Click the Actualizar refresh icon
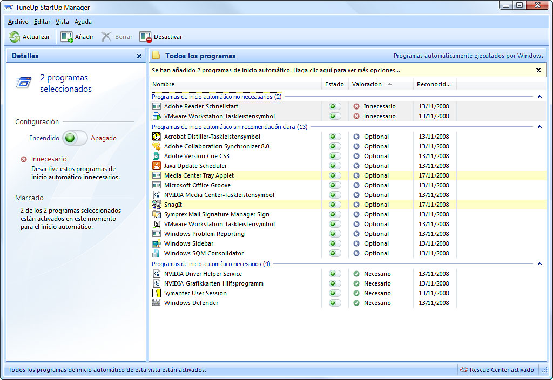 pyautogui.click(x=15, y=37)
